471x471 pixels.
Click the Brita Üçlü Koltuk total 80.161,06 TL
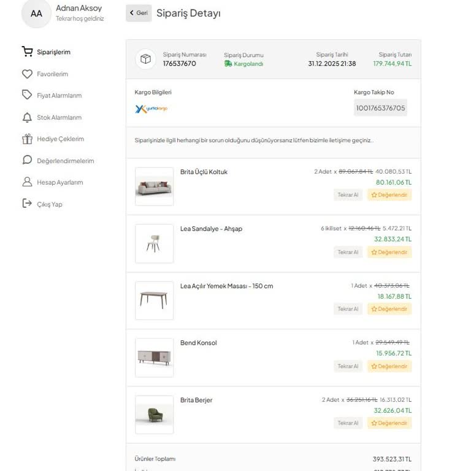point(394,182)
